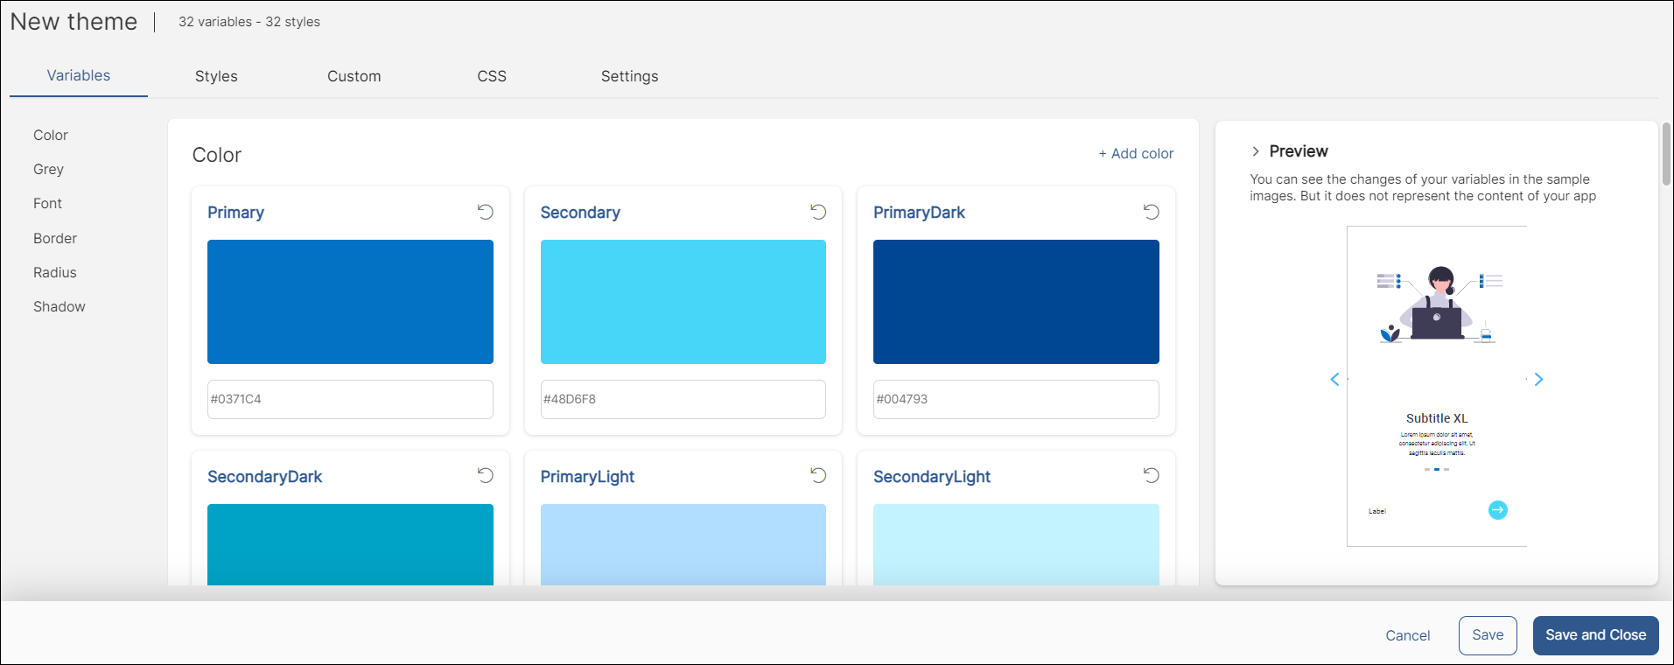Click the Primary blue color swatch
The width and height of the screenshot is (1674, 665).
point(350,302)
